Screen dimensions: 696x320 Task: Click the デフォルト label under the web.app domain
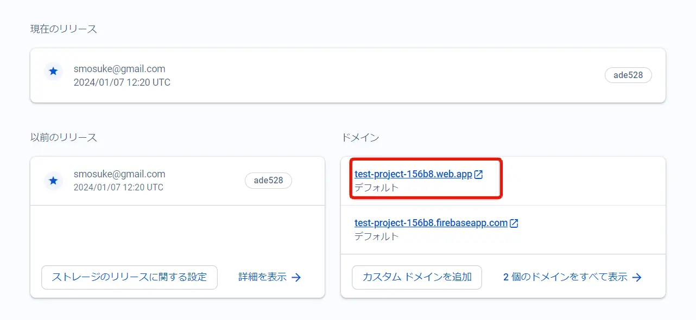pyautogui.click(x=376, y=188)
